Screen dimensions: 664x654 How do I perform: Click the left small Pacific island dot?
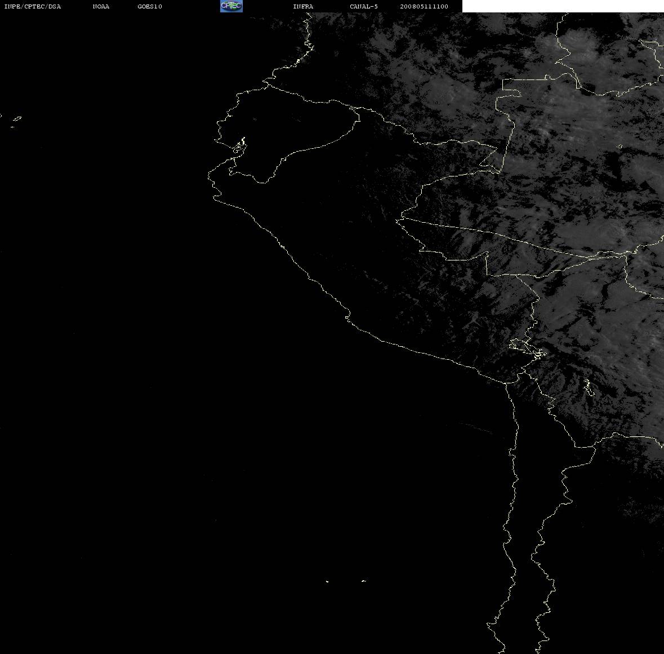point(327,581)
